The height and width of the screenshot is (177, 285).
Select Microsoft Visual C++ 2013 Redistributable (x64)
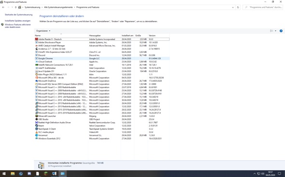point(102,103)
